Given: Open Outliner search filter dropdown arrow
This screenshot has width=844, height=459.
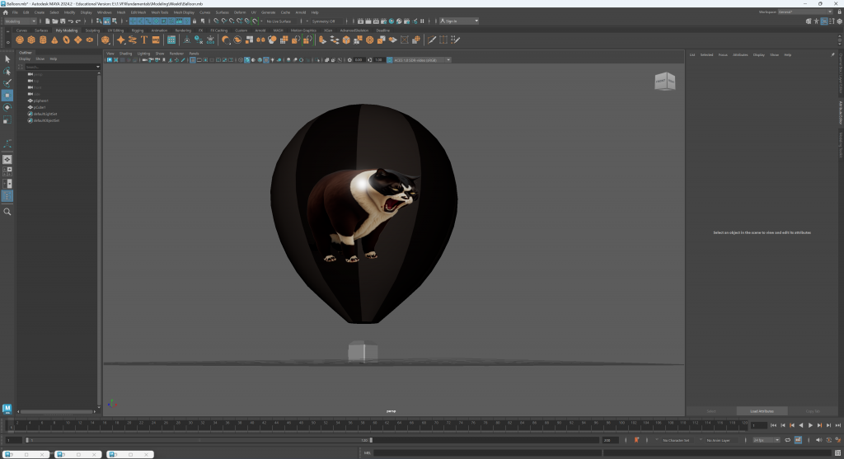Looking at the screenshot, I should point(98,67).
